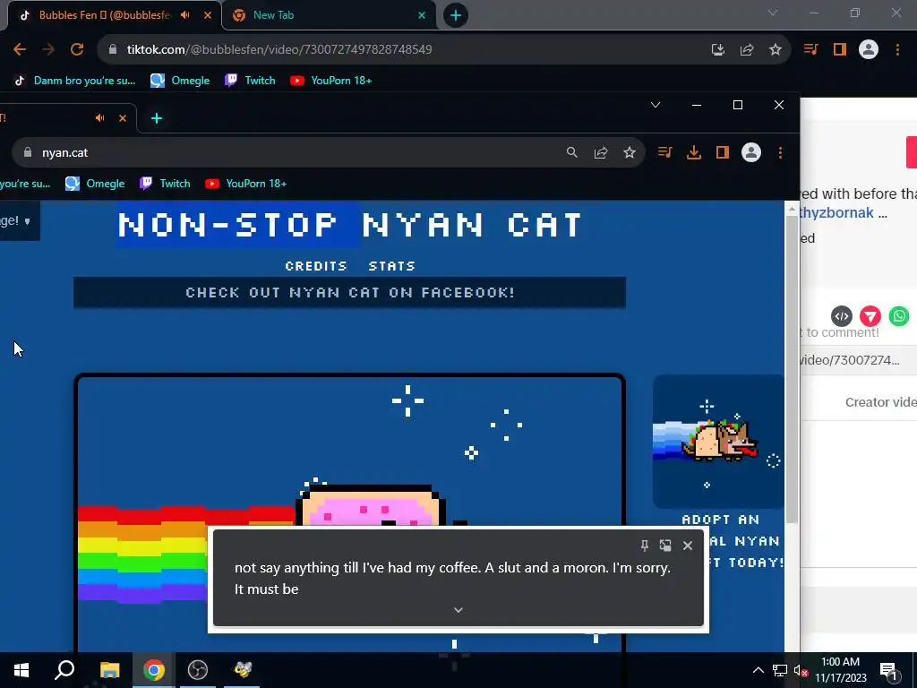Open File Explorer from taskbar

pos(109,670)
